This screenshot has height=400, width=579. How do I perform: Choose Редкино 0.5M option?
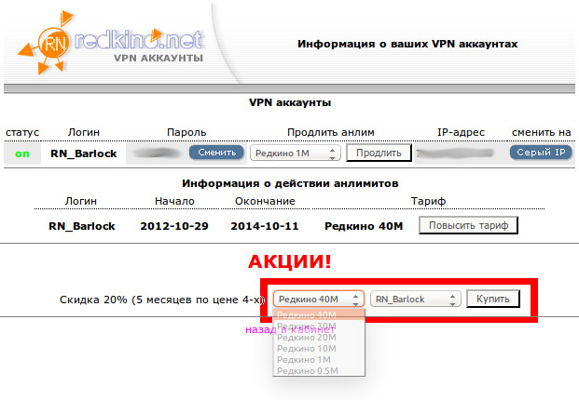[x=307, y=370]
